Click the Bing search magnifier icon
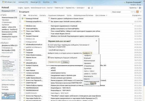The width and height of the screenshot is (145, 101). (x=138, y=12)
